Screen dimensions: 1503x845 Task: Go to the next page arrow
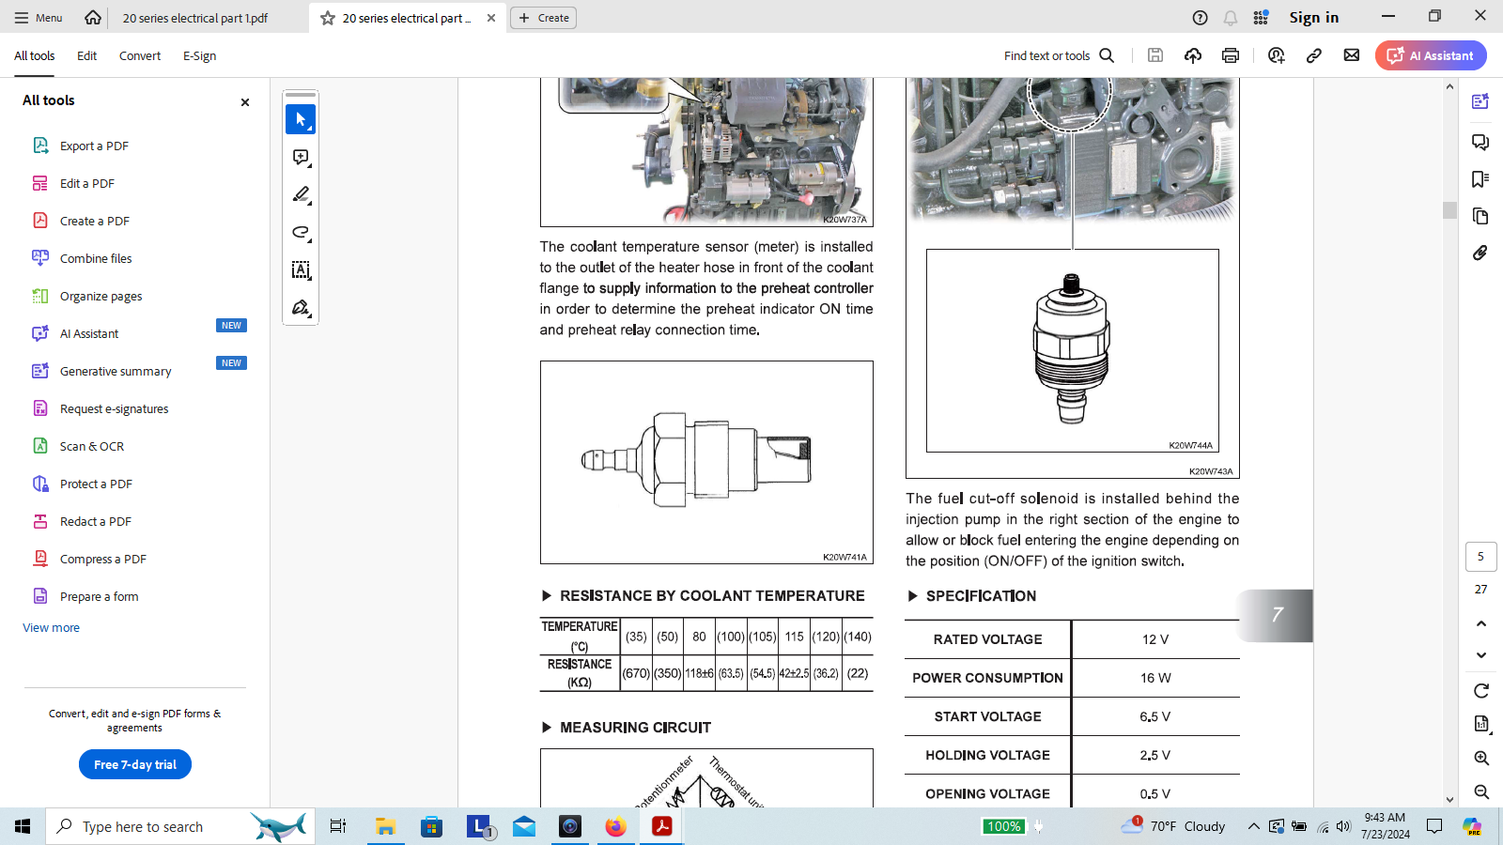(x=1481, y=655)
